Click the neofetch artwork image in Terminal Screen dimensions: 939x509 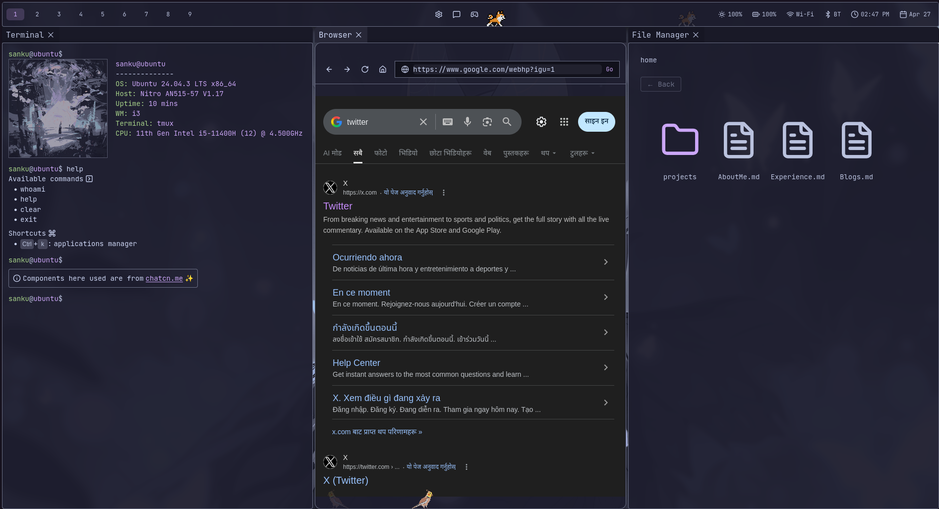tap(58, 108)
